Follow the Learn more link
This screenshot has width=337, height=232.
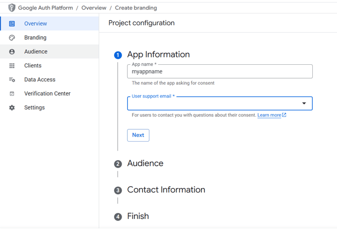click(269, 115)
